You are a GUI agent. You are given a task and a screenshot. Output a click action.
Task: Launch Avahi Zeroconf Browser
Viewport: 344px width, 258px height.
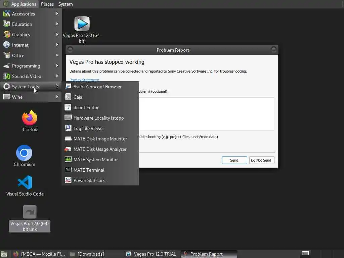100,87
